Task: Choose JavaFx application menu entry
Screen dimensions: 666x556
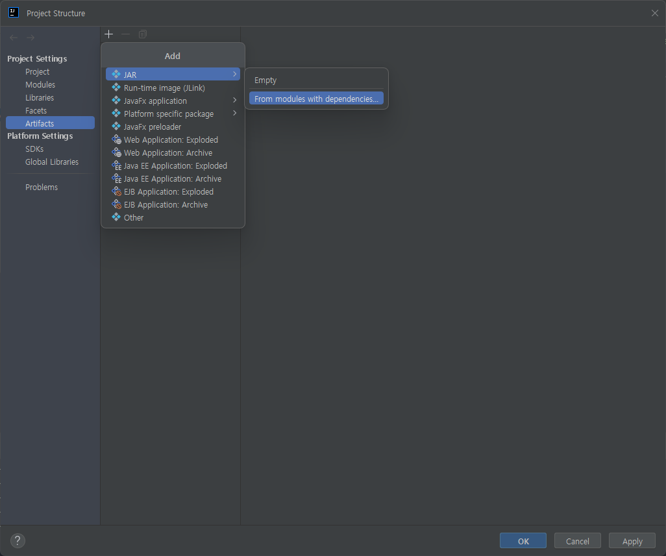Action: [x=173, y=101]
